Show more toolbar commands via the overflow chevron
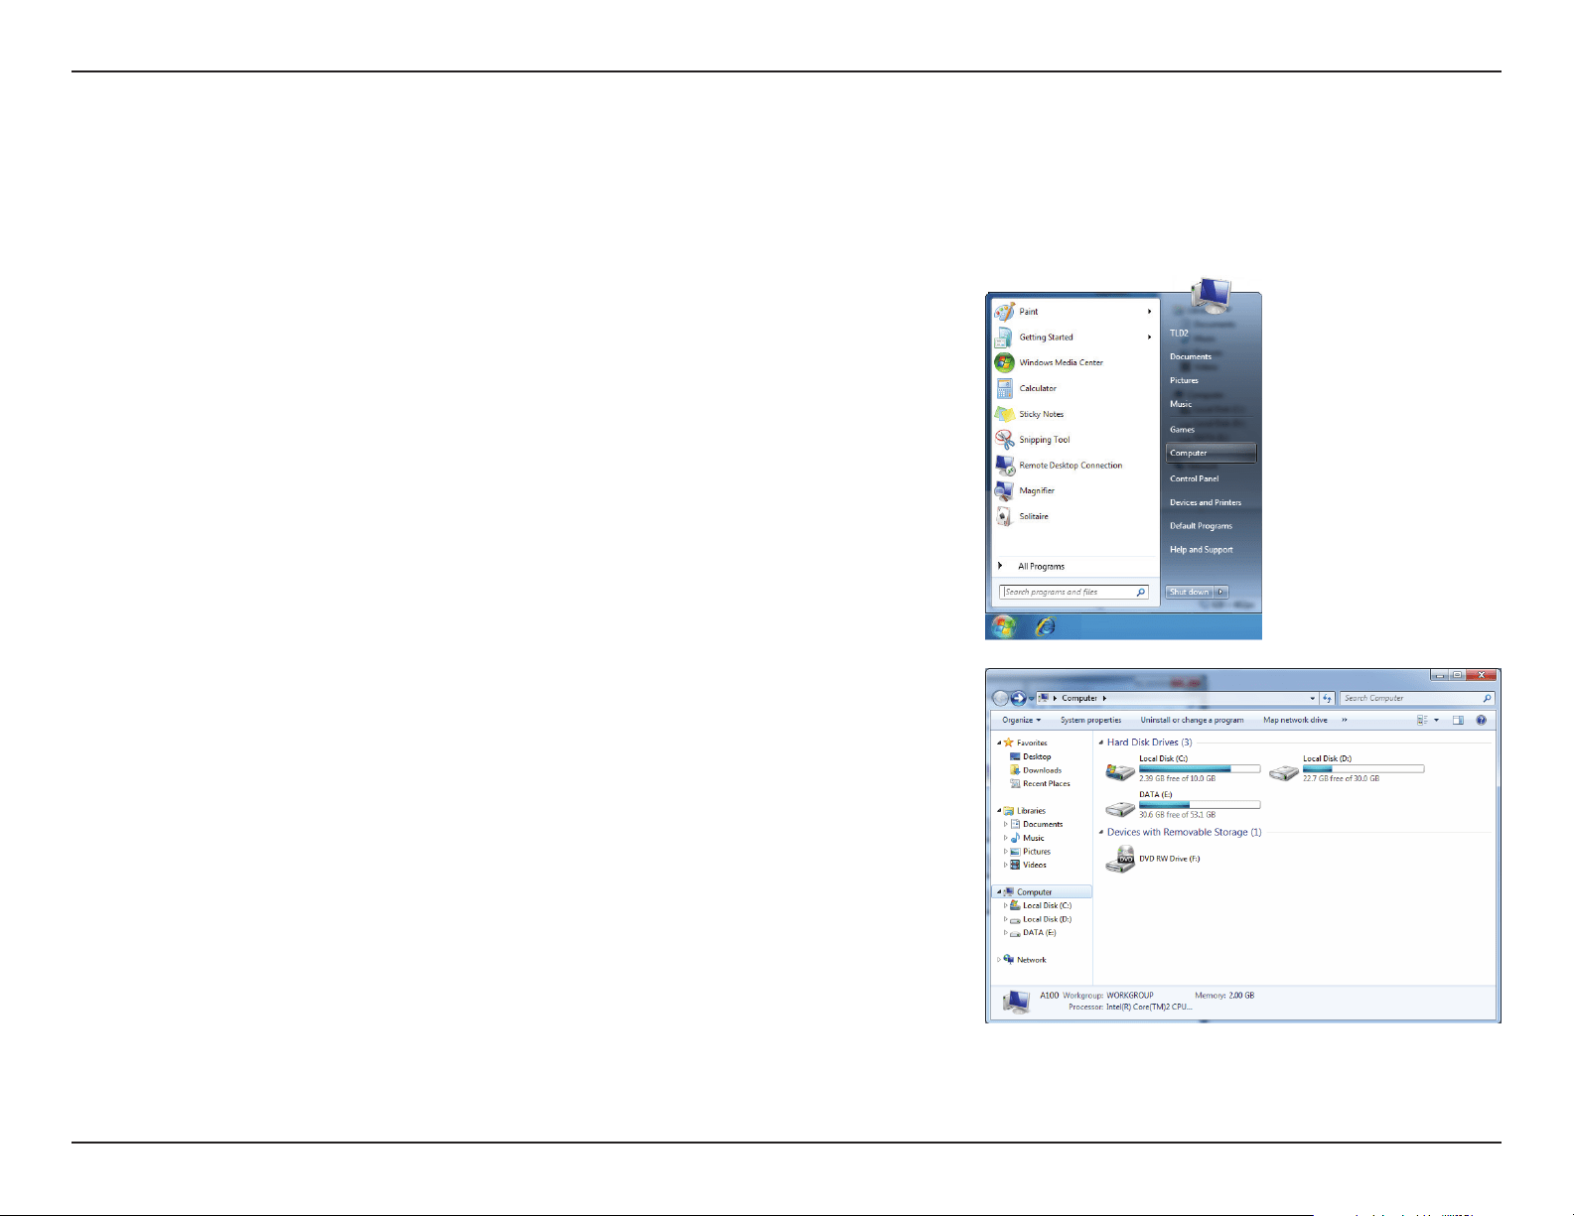 tap(1345, 721)
